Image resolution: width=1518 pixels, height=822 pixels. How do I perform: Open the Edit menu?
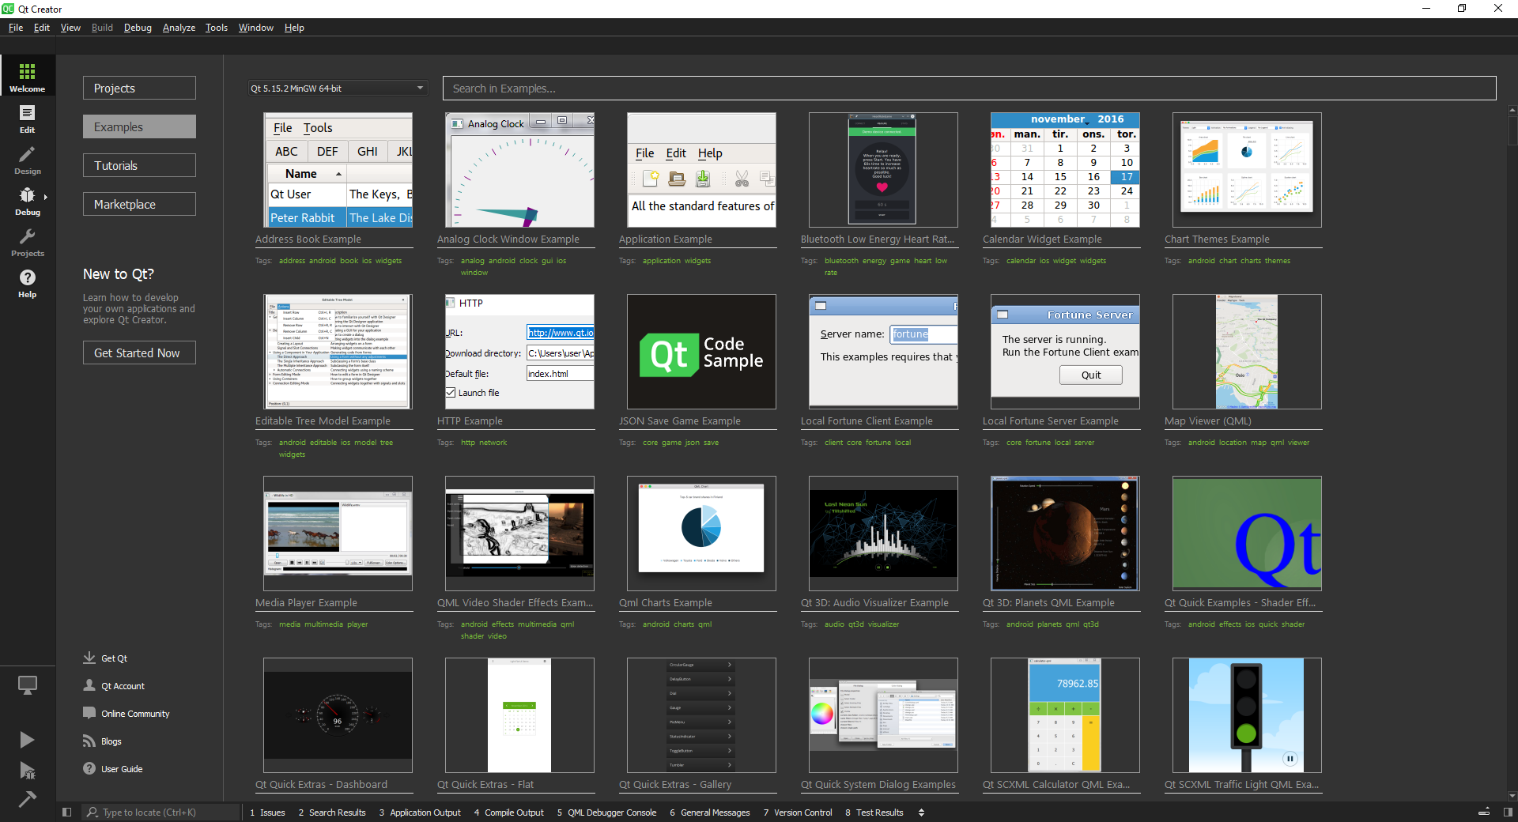click(x=42, y=28)
